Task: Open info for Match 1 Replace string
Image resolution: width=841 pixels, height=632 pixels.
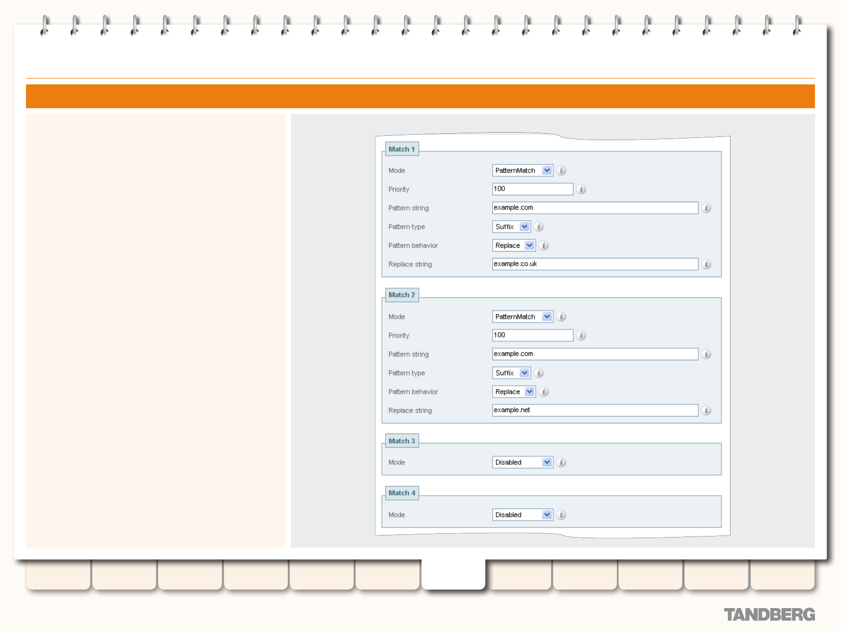Action: [x=706, y=264]
